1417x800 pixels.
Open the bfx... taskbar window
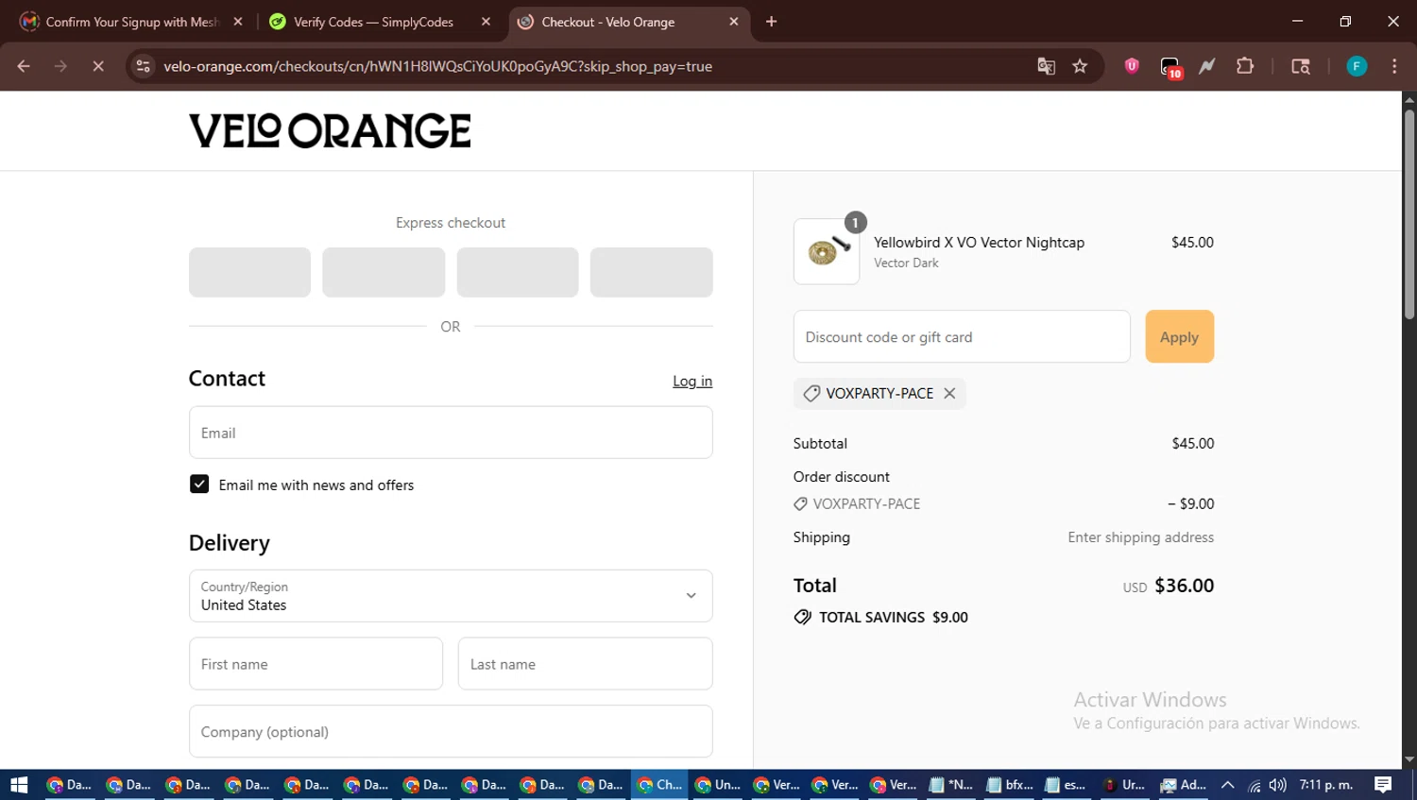click(x=1010, y=785)
